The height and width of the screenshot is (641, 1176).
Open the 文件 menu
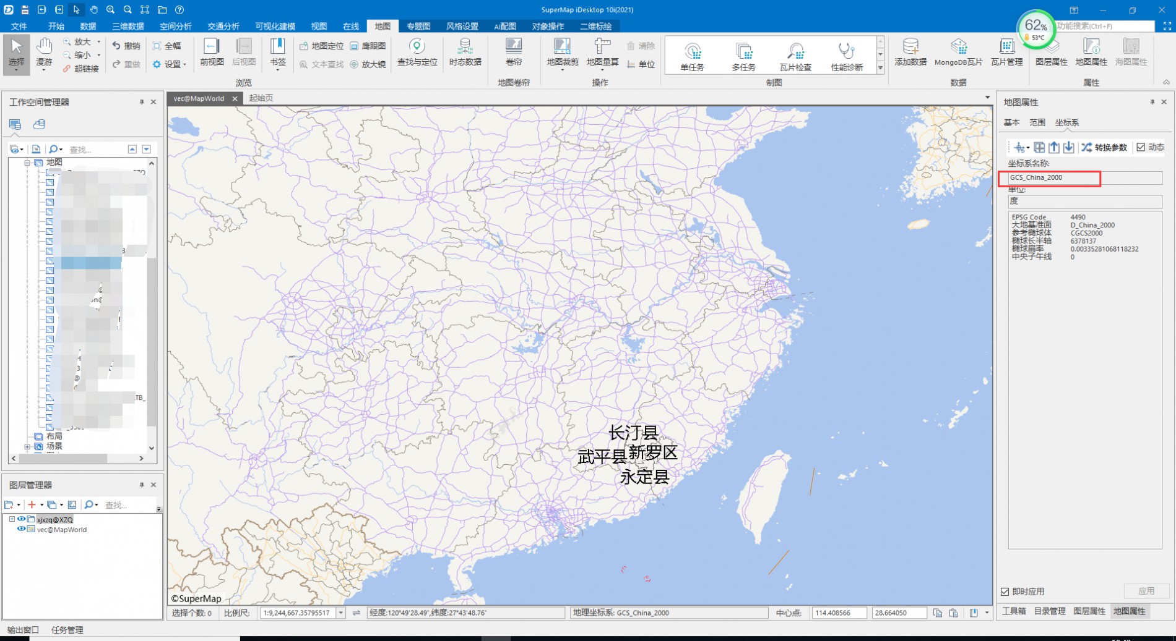click(19, 26)
